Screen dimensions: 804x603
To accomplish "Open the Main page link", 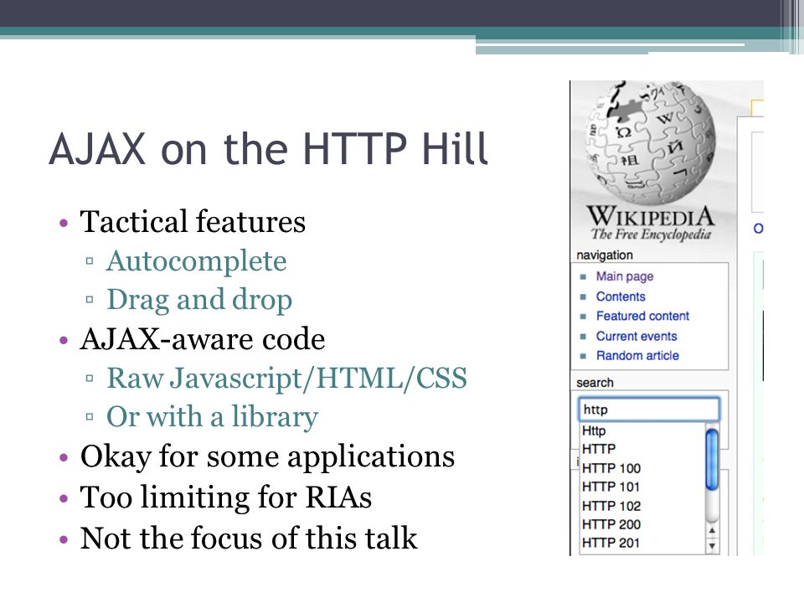I will [x=625, y=276].
